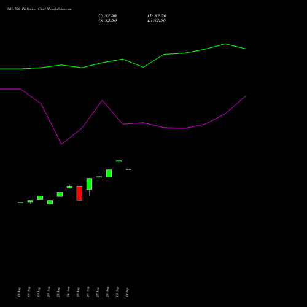Click the '25 Aug' date axis label
The height and width of the screenshot is (307, 307).
point(78,292)
